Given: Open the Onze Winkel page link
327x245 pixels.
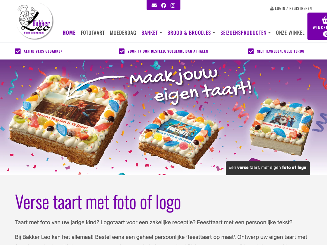Looking at the screenshot, I should pyautogui.click(x=290, y=33).
